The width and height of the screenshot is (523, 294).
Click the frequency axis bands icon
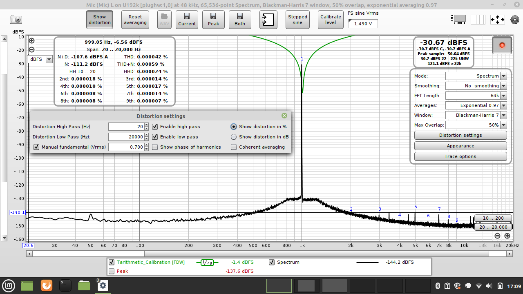(478, 19)
